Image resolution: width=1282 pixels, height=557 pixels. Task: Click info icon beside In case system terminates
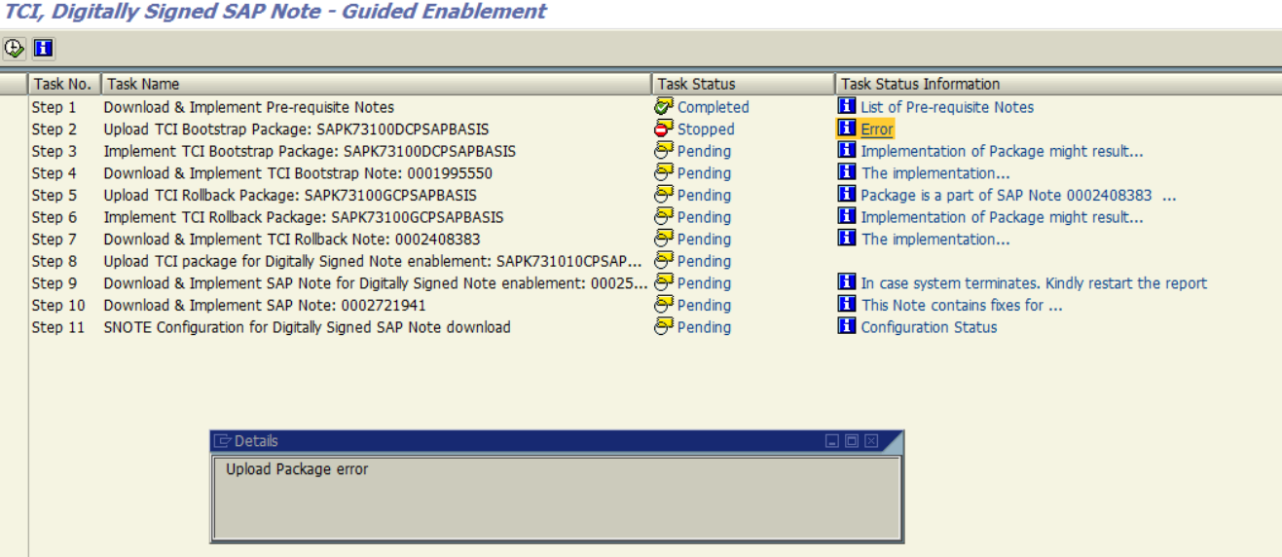pyautogui.click(x=847, y=283)
